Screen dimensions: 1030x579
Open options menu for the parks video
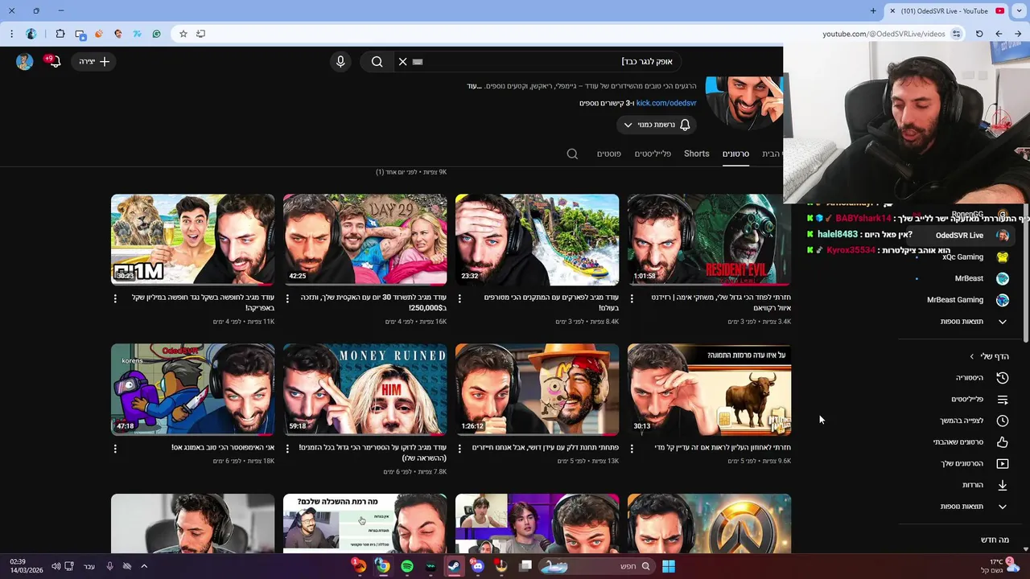point(459,298)
